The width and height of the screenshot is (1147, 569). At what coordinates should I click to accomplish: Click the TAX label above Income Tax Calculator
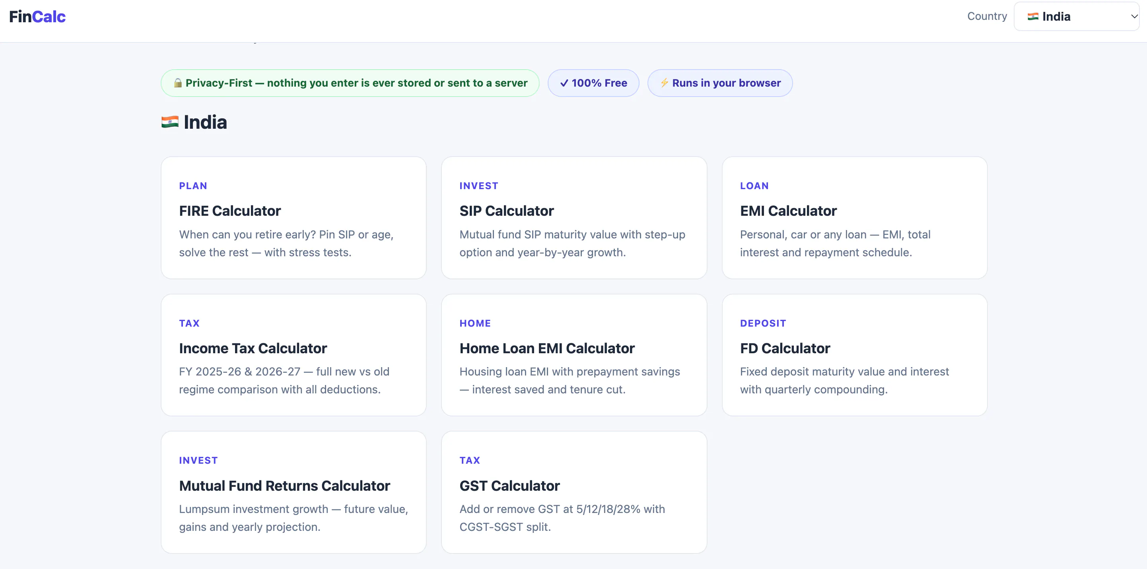coord(189,323)
